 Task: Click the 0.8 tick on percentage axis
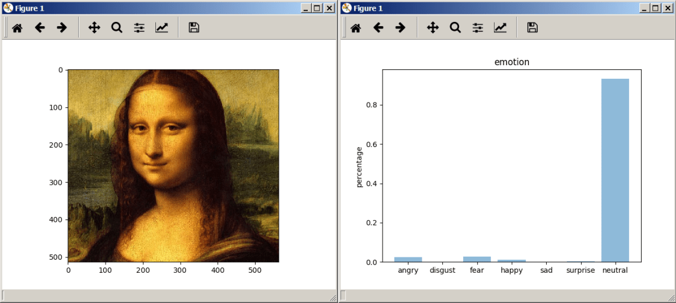click(x=372, y=105)
